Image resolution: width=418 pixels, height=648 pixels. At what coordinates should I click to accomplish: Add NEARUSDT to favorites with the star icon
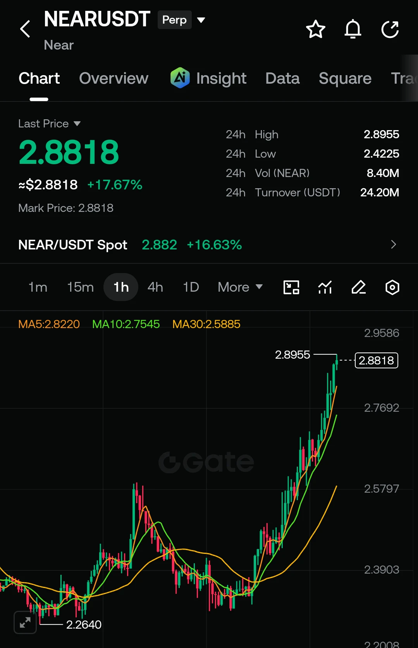coord(315,29)
